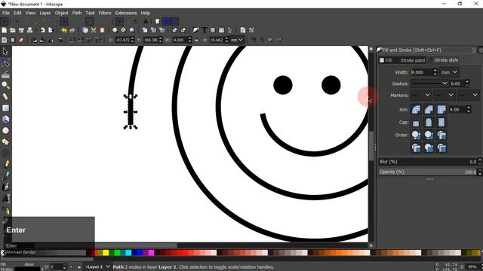Select the Selector arrow tool
Image resolution: width=483 pixels, height=271 pixels.
click(x=5, y=51)
